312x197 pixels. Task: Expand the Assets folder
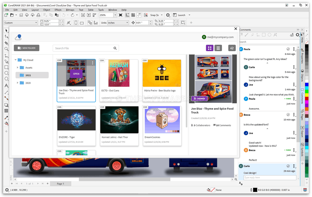[x=18, y=67]
